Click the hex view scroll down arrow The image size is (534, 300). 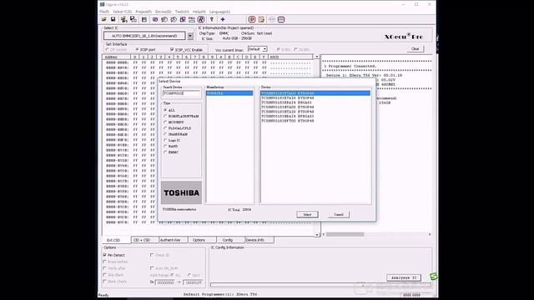click(317, 235)
